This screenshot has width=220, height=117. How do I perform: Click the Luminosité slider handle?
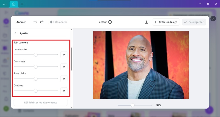point(36,55)
